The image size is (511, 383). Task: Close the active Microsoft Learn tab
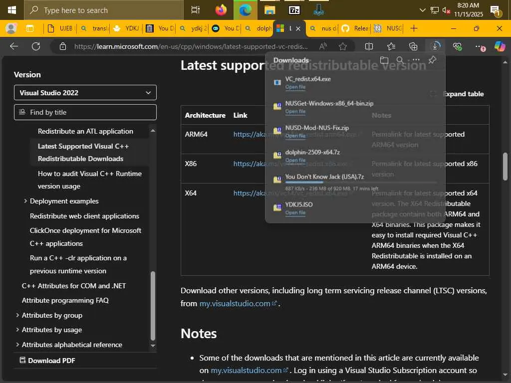click(x=298, y=28)
